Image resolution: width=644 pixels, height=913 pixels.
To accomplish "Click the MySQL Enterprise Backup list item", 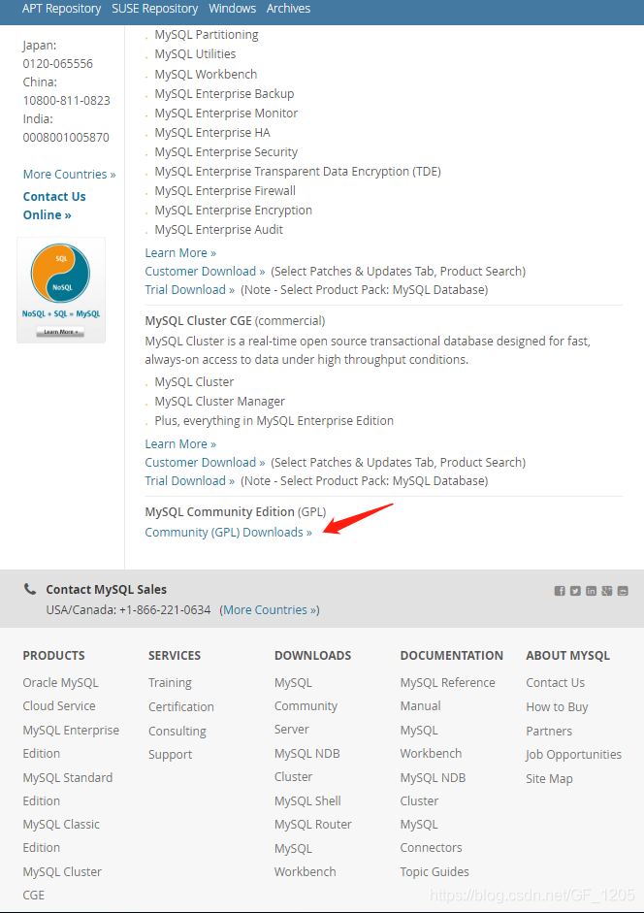I will tap(224, 94).
